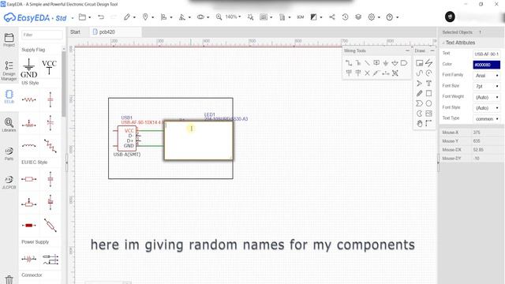Click the Share toolbar icon

[x=332, y=17]
